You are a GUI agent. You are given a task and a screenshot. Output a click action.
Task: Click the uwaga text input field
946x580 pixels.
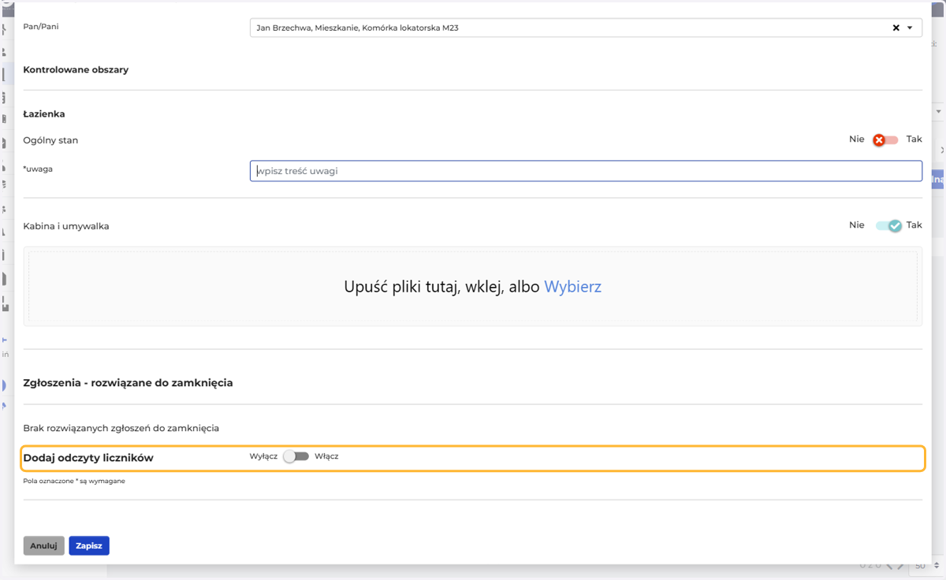coord(586,171)
